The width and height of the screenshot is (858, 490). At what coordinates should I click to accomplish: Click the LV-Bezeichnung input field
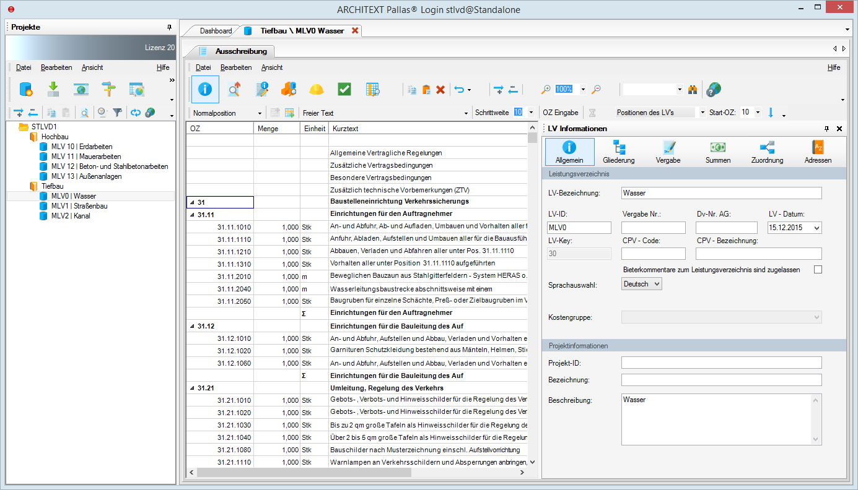coord(722,193)
